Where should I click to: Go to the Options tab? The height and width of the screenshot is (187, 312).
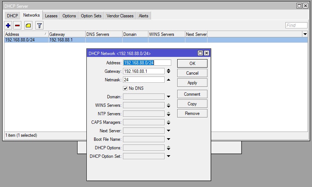(69, 16)
